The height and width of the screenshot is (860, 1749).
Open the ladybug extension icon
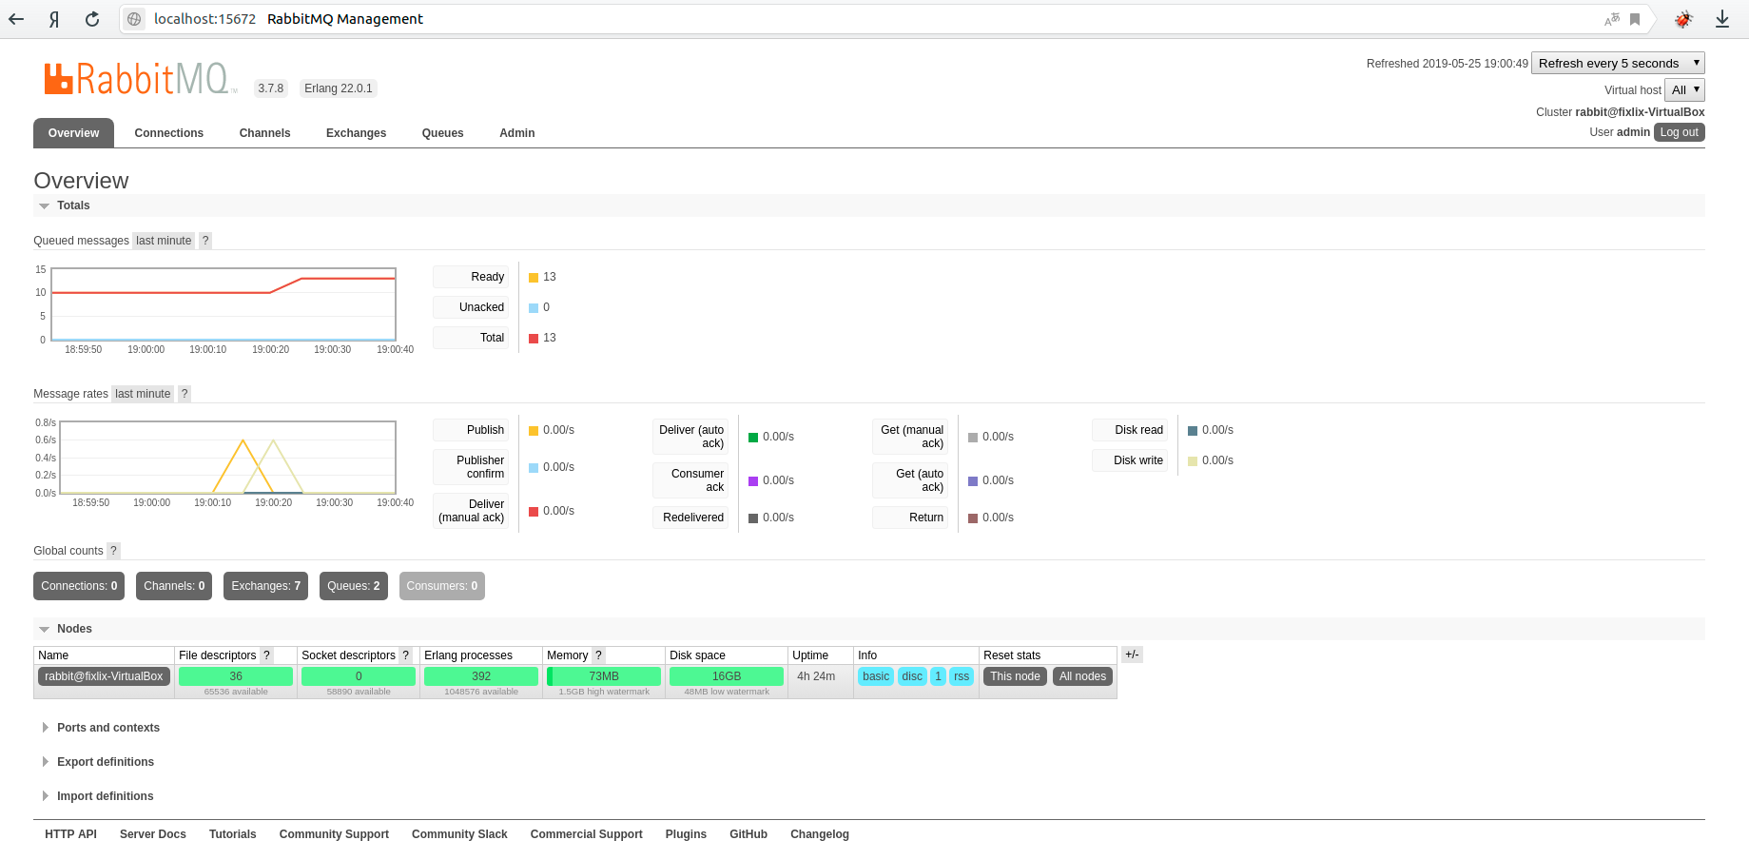(1683, 19)
